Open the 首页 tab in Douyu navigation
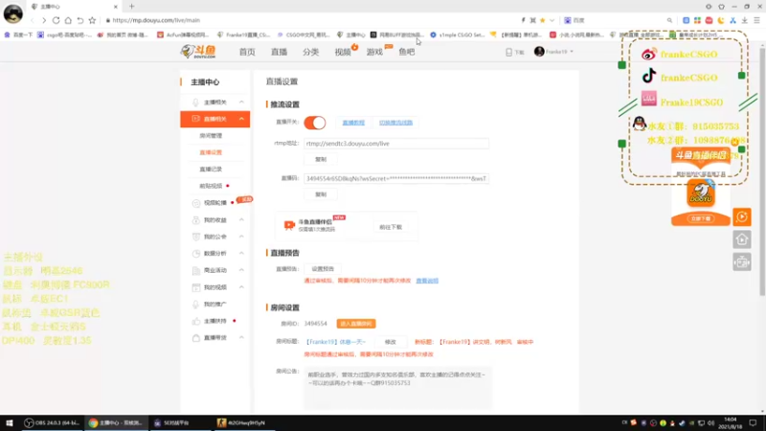 click(x=247, y=52)
